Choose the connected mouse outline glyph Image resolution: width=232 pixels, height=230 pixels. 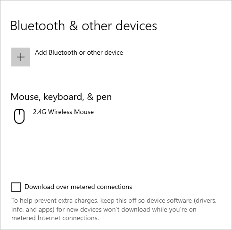tap(19, 116)
